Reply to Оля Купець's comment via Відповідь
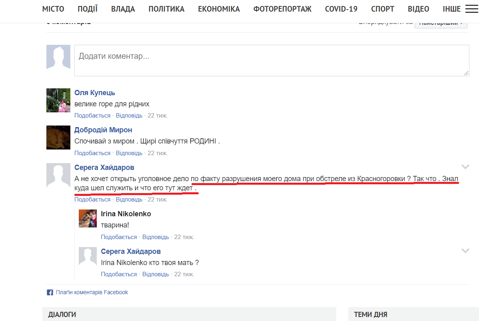 (x=129, y=116)
